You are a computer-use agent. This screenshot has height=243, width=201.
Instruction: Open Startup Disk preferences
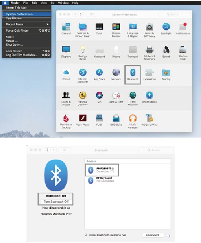(x=183, y=53)
